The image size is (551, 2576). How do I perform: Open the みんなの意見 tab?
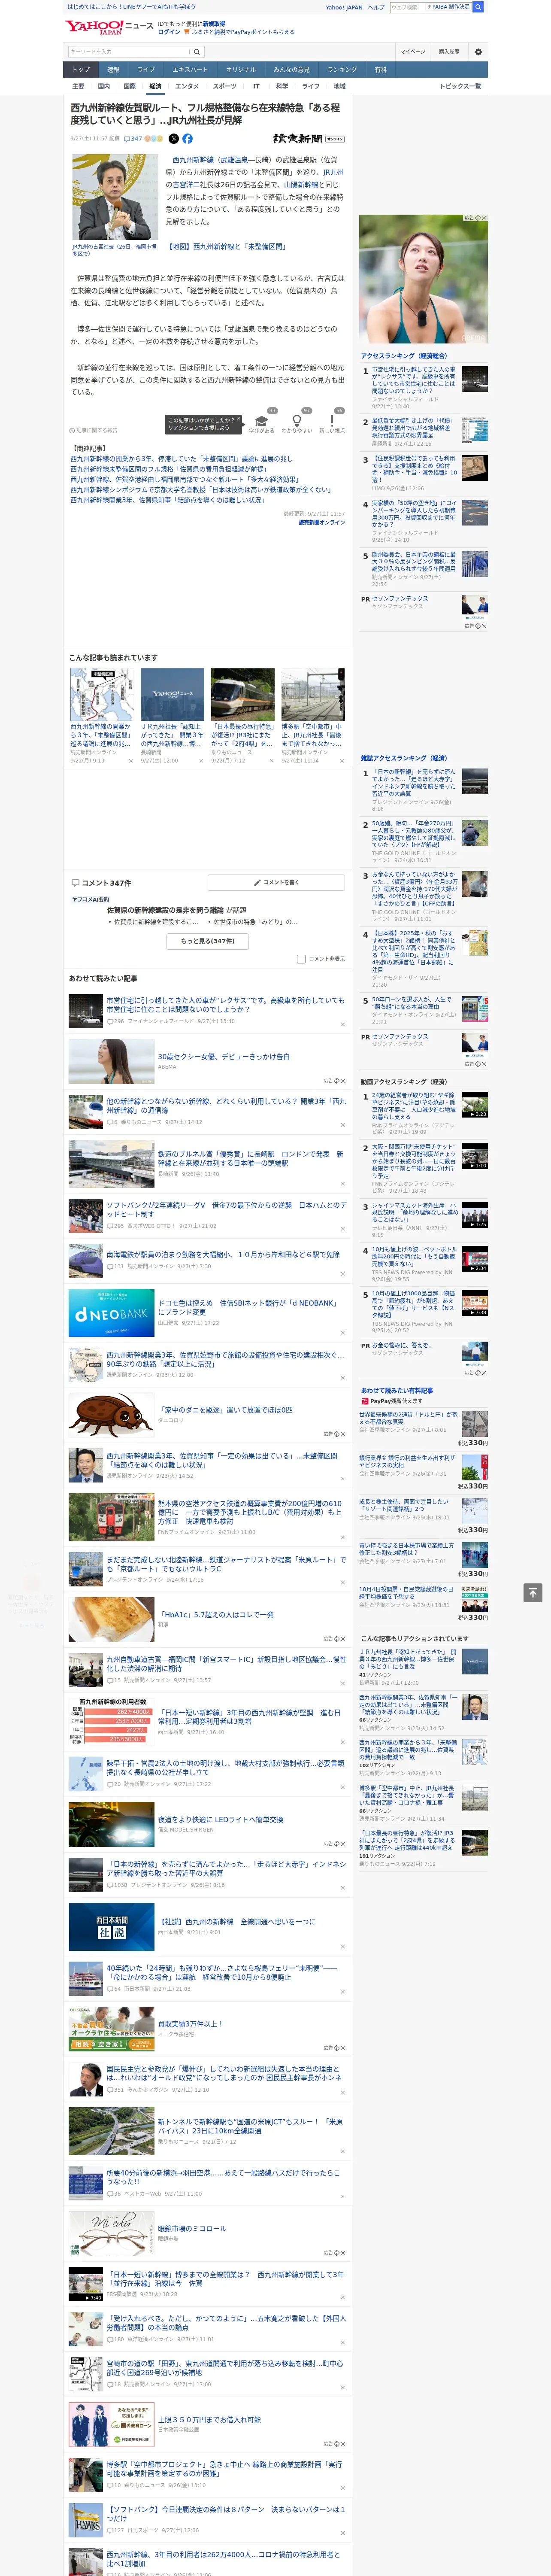tap(292, 70)
